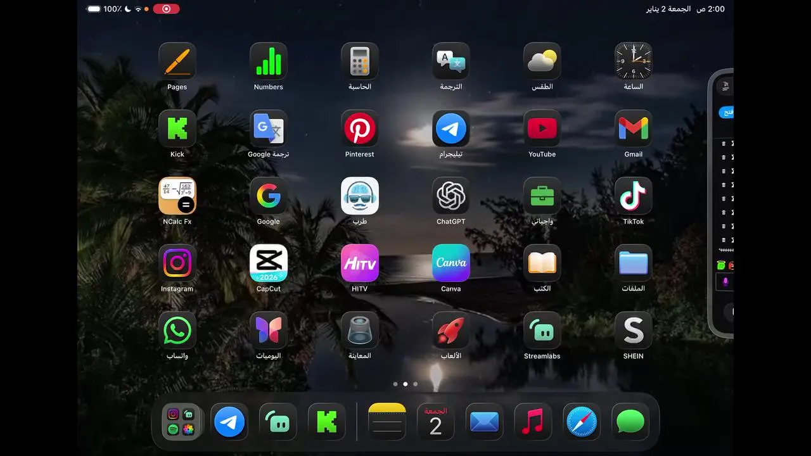
Task: Launch the SHEIN app
Action: coord(634,330)
